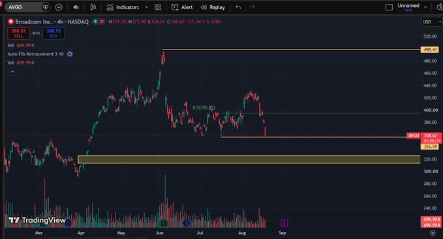Add a compare symbol with the plus icon
443x239 pixels.
click(59, 7)
